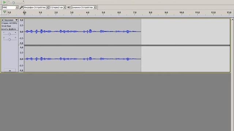Mute the audio track

pyautogui.click(x=5, y=29)
